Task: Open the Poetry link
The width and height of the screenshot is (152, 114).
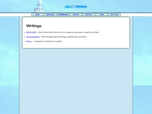Action: click(x=29, y=41)
